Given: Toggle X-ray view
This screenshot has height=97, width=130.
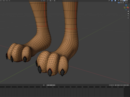Looking at the screenshot, I should [x=121, y=1].
